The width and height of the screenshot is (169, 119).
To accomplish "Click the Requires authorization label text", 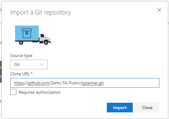I will (40, 92).
